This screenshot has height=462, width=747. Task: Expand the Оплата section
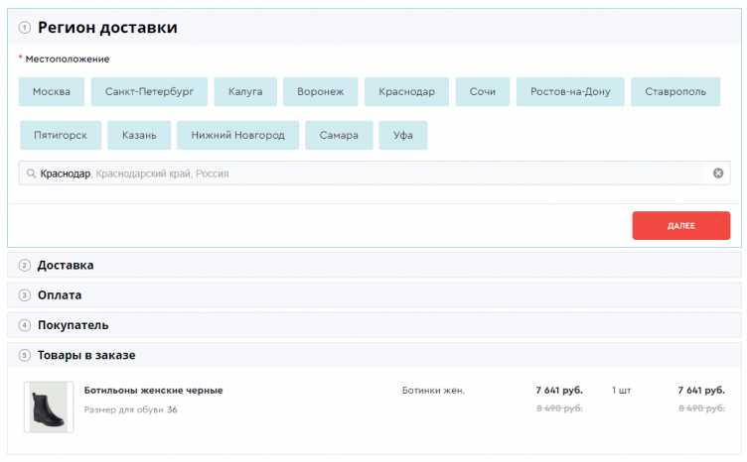click(x=60, y=294)
